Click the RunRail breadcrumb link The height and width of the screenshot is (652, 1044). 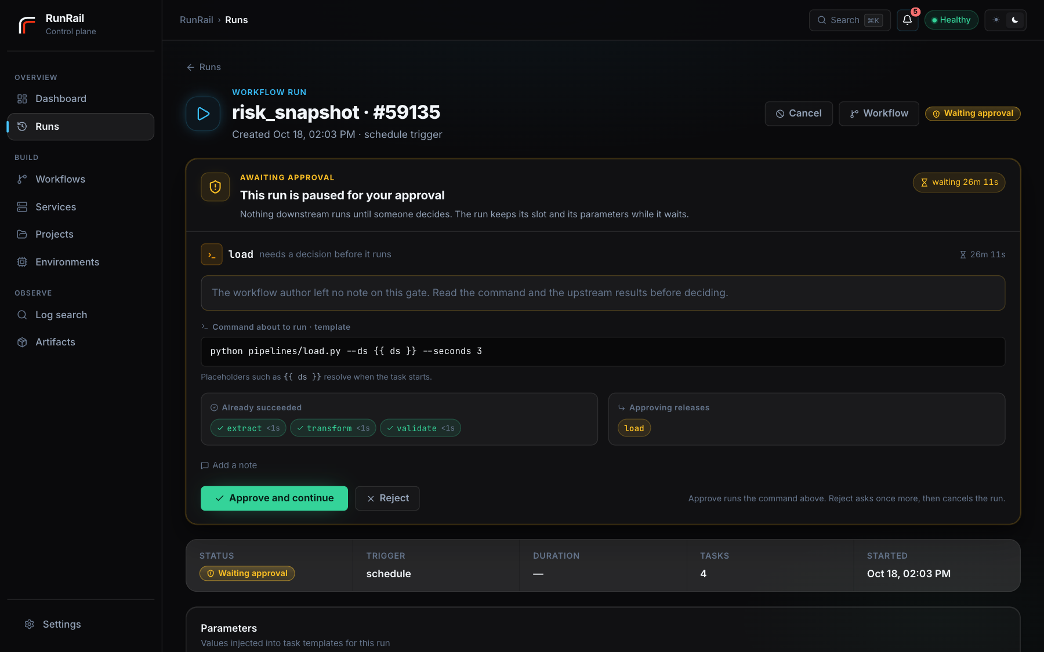click(x=197, y=20)
